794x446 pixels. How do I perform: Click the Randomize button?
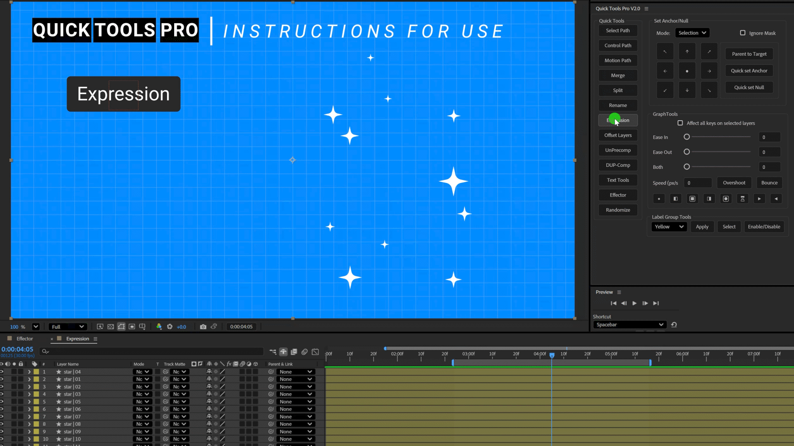point(618,210)
